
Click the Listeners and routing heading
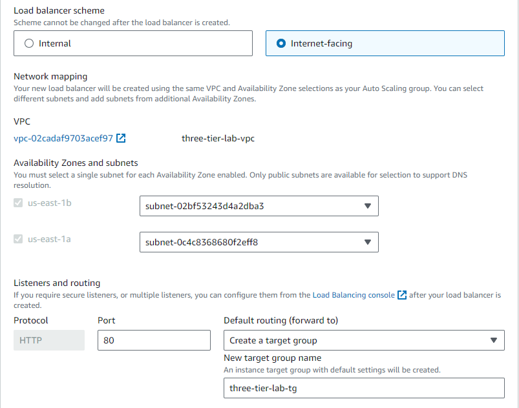pyautogui.click(x=57, y=283)
